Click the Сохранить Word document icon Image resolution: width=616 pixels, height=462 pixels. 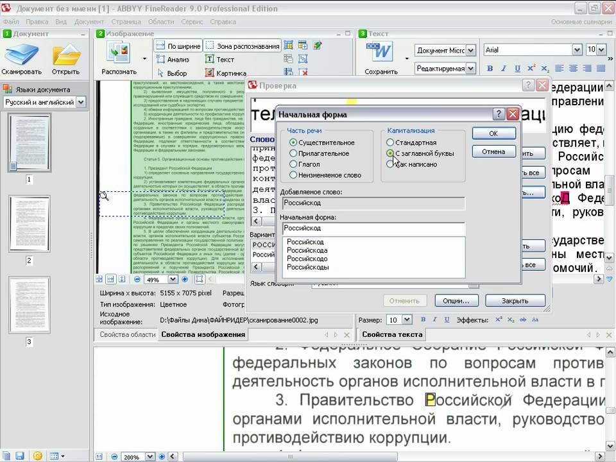(379, 53)
